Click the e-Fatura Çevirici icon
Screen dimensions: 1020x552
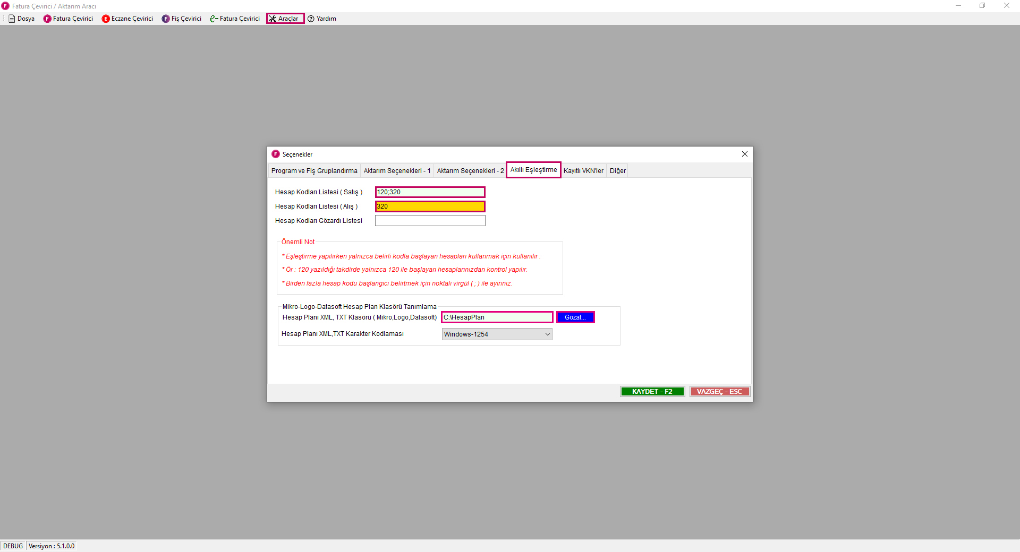214,19
